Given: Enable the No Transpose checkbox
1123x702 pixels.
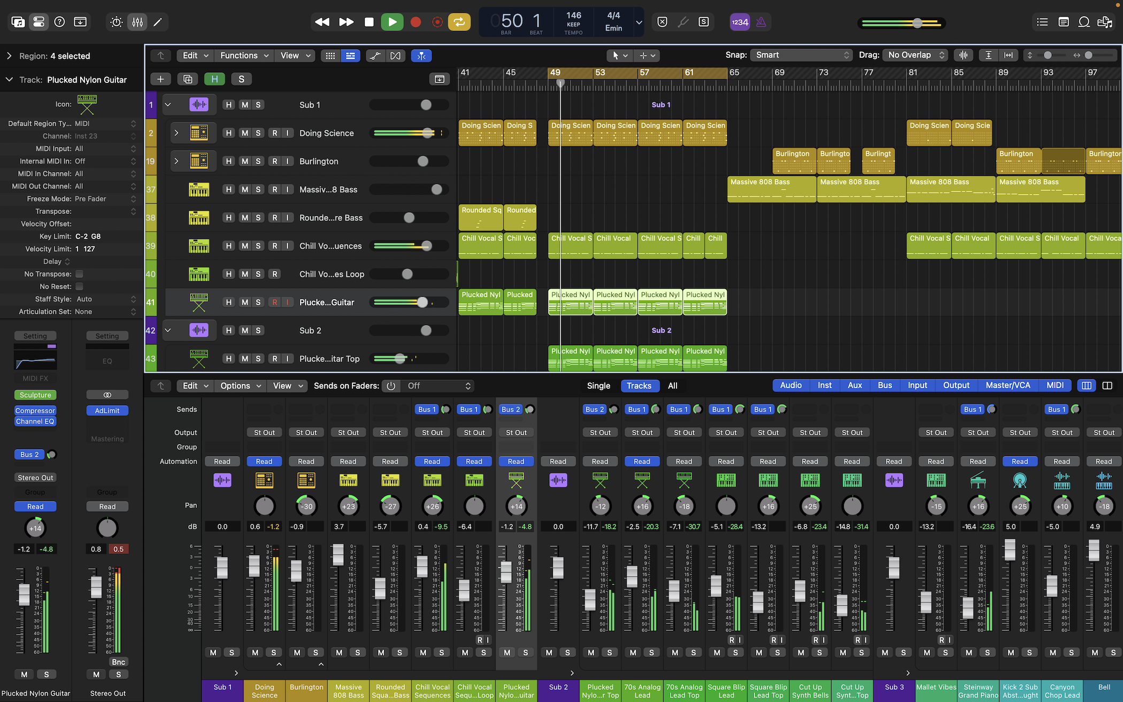Looking at the screenshot, I should point(79,274).
